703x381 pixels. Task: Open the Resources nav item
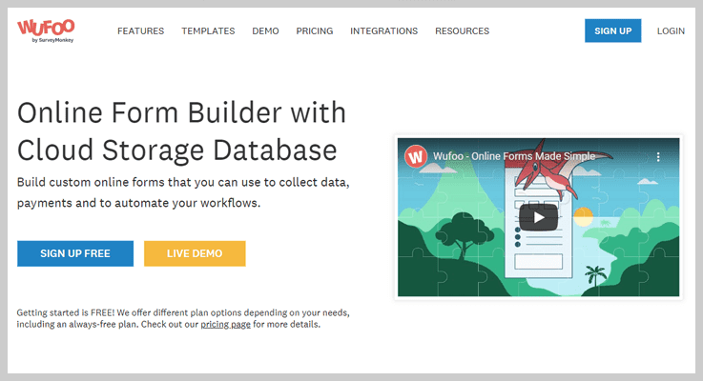(462, 30)
